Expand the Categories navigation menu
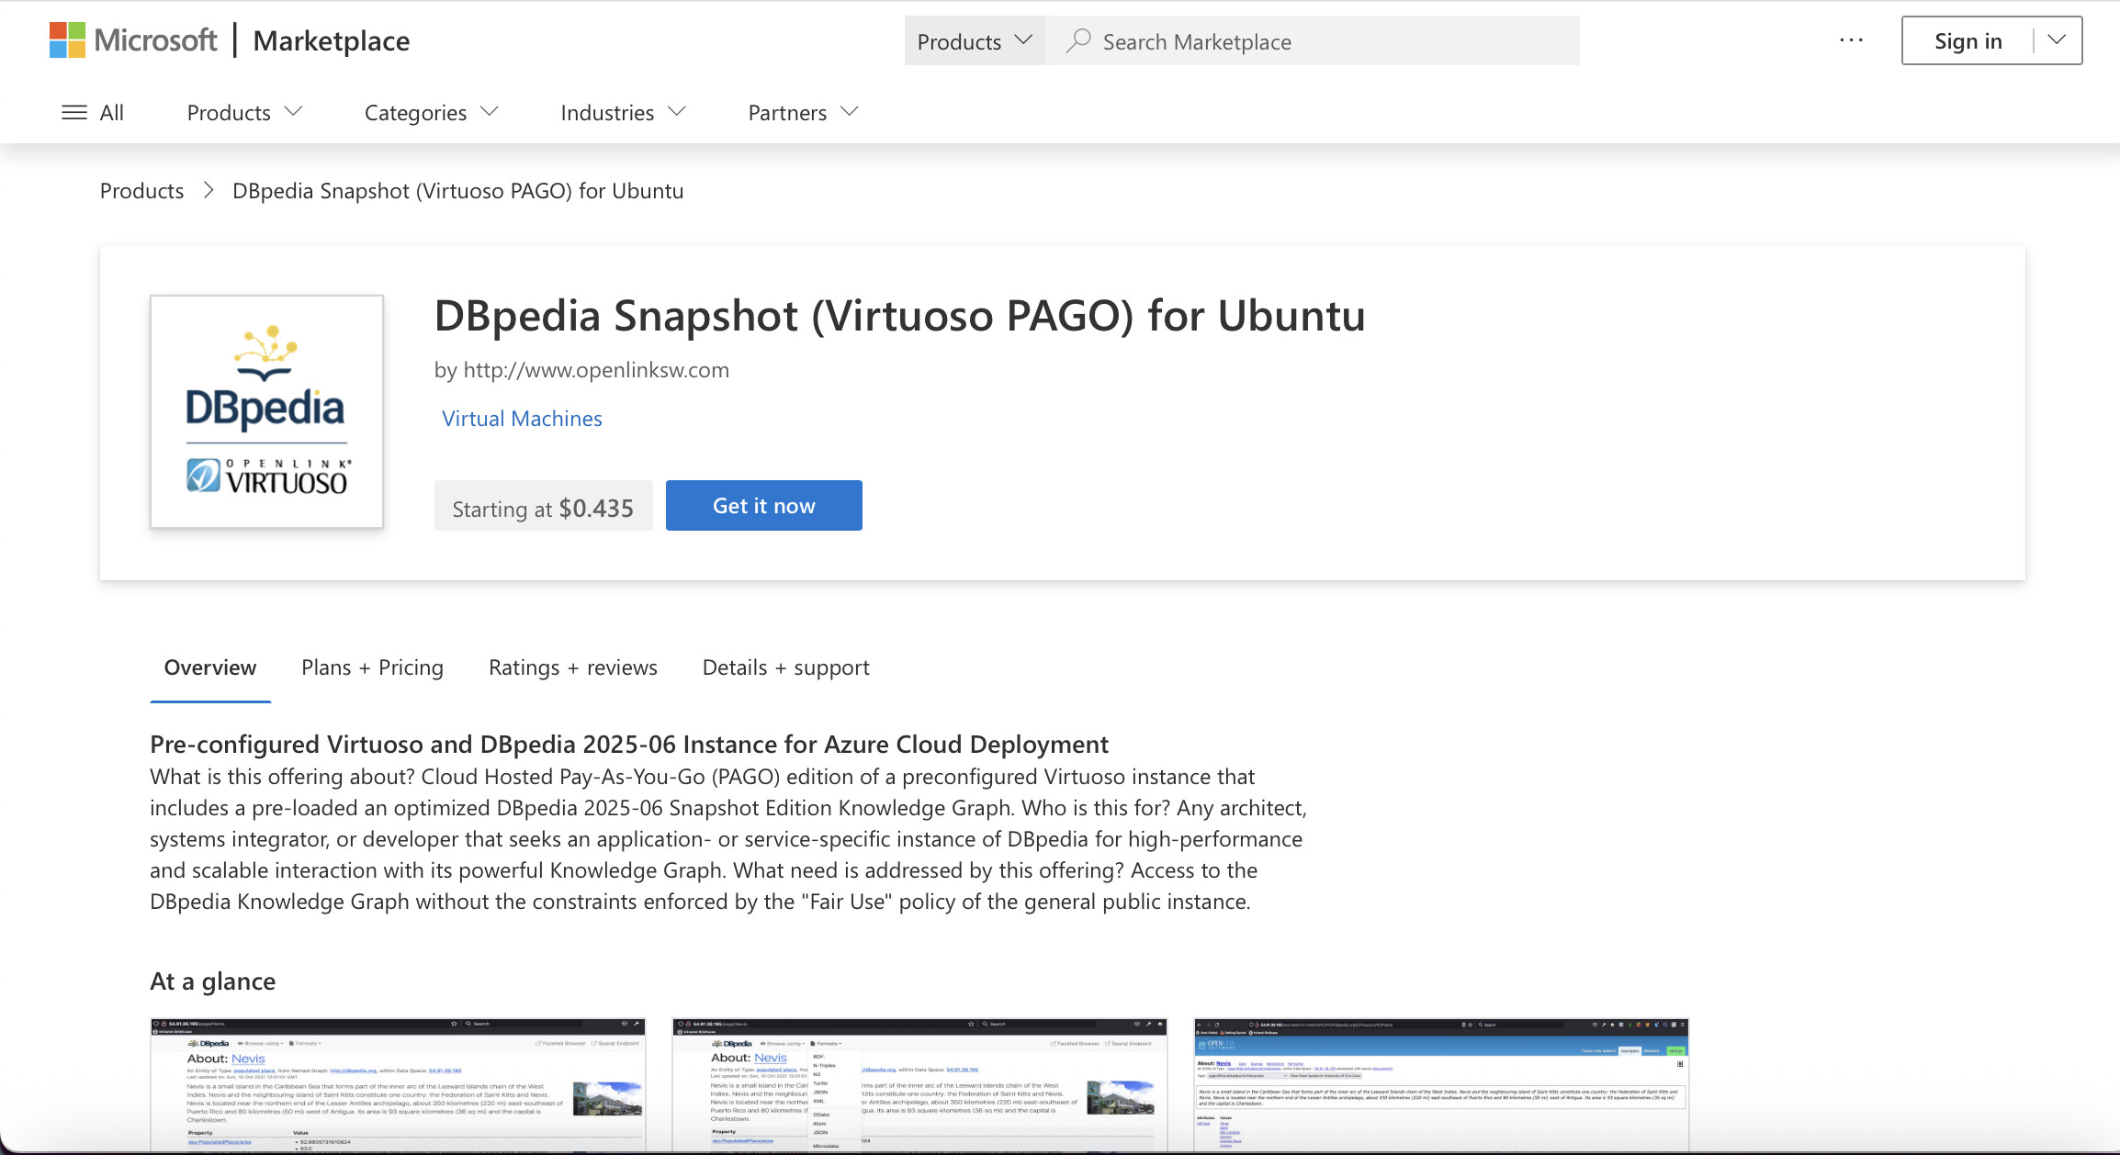This screenshot has height=1155, width=2120. pyautogui.click(x=431, y=112)
